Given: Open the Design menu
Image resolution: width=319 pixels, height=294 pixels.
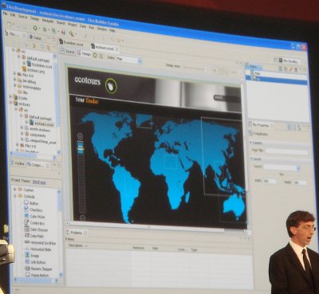Looking at the screenshot, I should 34,18.
